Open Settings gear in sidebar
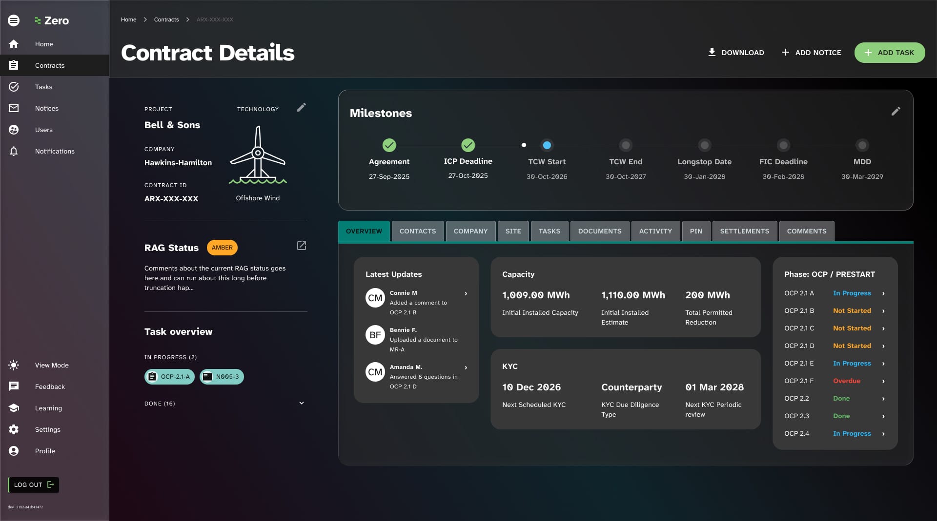937x521 pixels. 14,429
